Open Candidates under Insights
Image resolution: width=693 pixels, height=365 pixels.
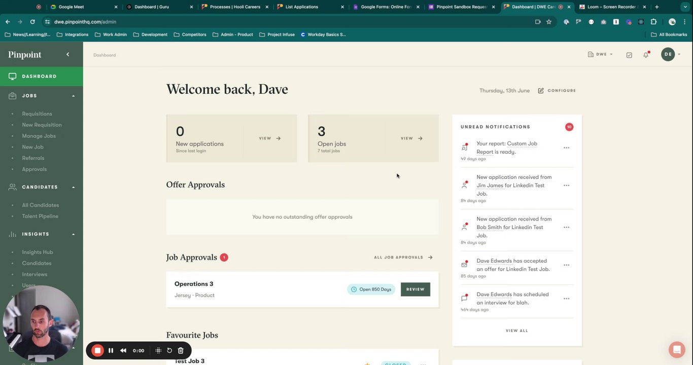coord(37,264)
